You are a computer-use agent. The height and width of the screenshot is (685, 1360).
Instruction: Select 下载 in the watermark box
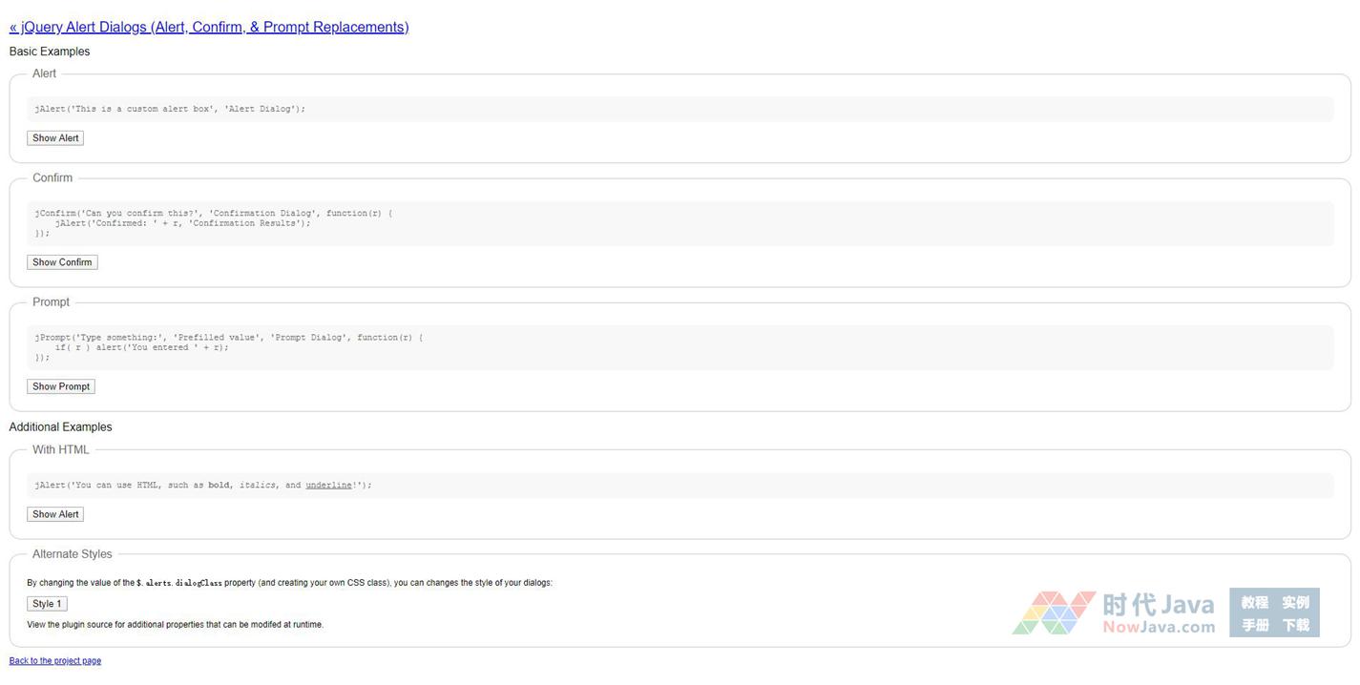(1295, 625)
